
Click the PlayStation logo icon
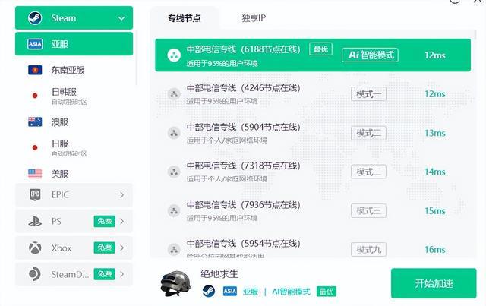(x=35, y=222)
